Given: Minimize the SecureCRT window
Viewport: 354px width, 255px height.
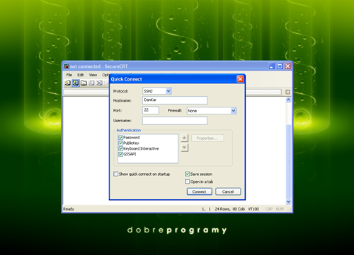Looking at the screenshot, I should 271,66.
